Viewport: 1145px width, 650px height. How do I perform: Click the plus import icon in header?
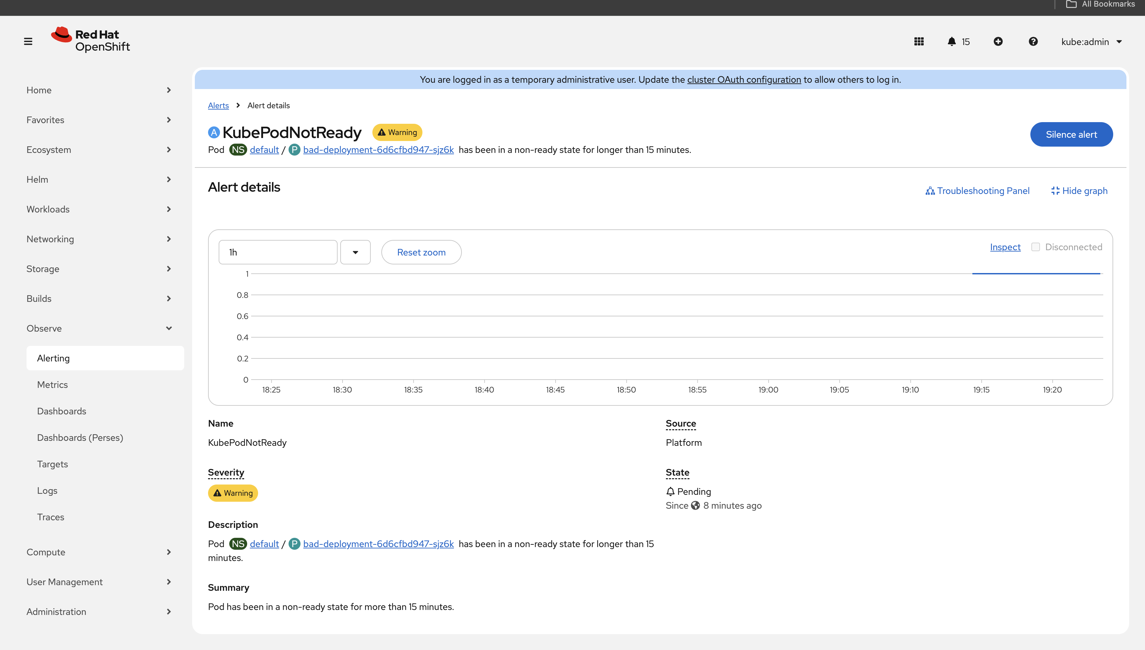click(998, 41)
